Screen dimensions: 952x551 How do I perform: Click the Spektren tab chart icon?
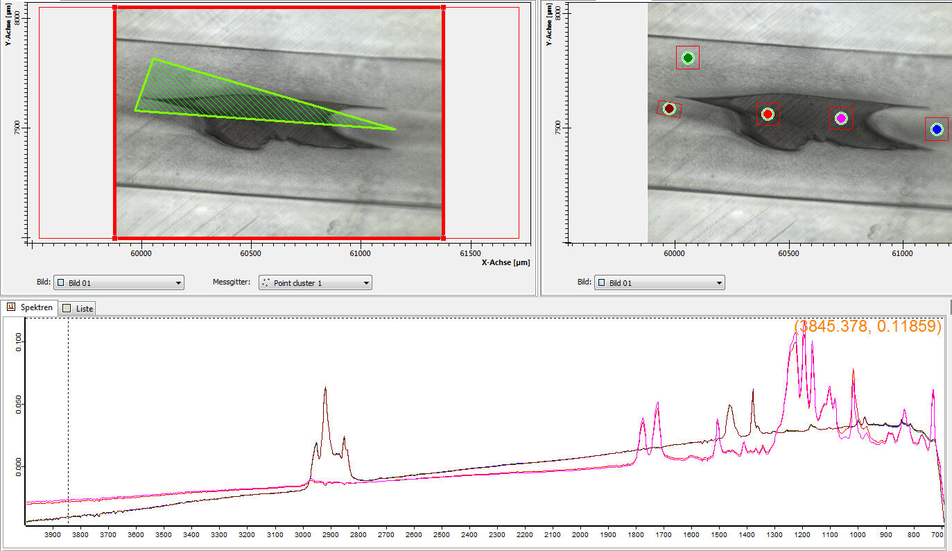12,307
